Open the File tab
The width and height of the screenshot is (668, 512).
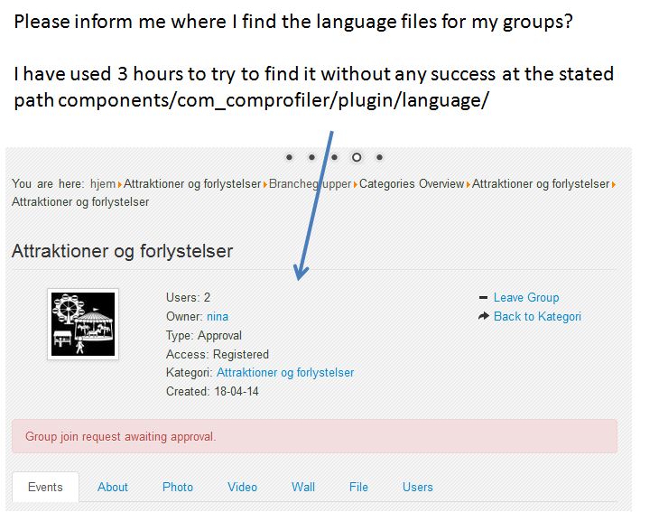[x=358, y=487]
